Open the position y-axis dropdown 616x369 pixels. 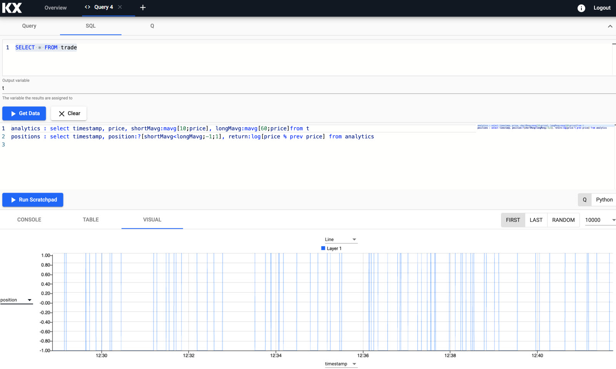[17, 300]
